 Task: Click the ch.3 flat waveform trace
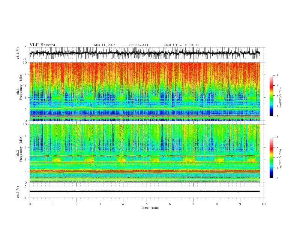(x=145, y=192)
